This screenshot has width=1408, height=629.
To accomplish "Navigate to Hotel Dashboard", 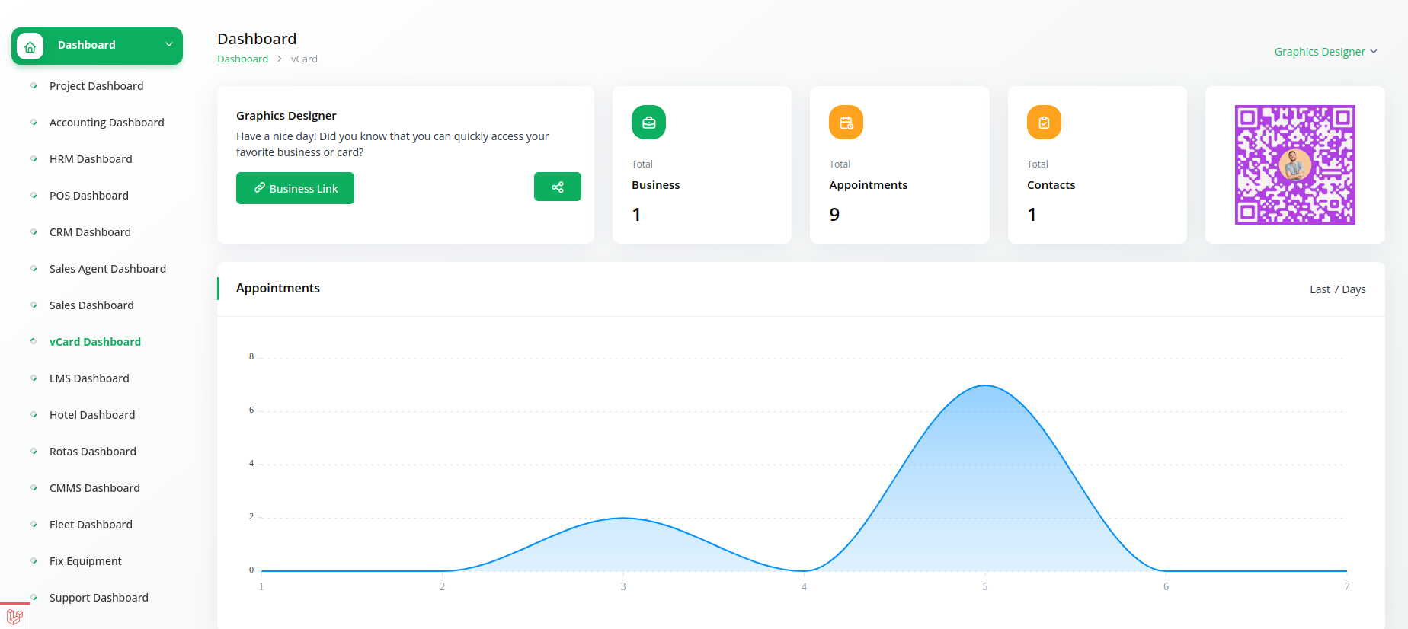I will [92, 415].
